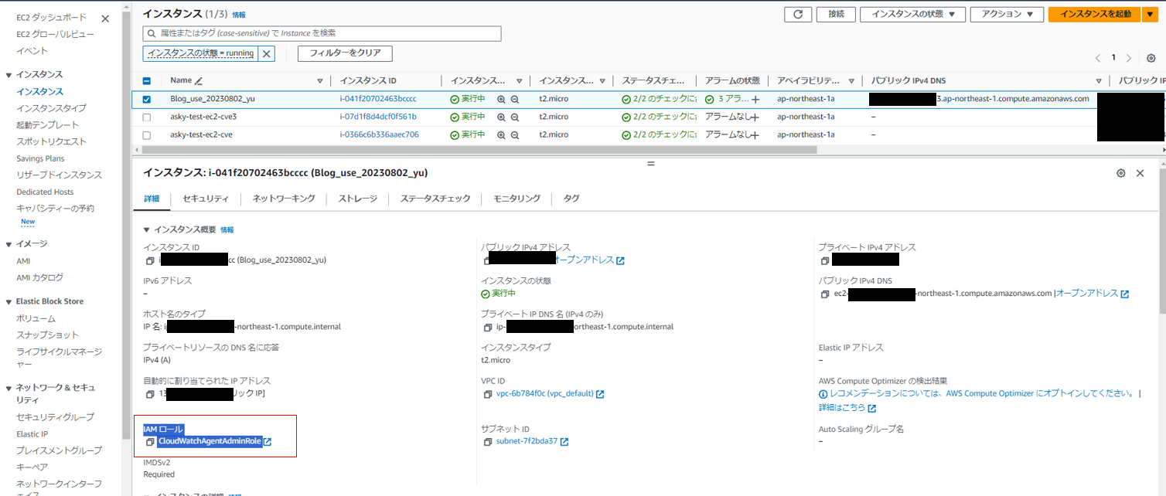
Task: Close the EC2 sidebar navigation with X
Action: click(x=105, y=19)
